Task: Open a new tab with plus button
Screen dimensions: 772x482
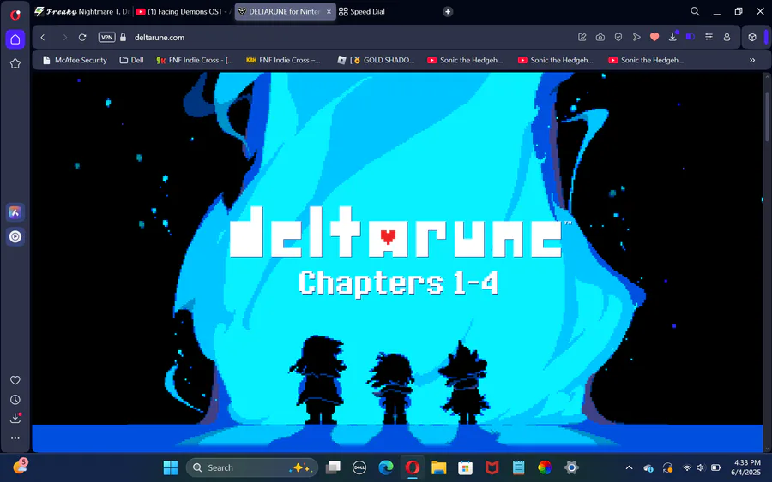Action: point(448,11)
